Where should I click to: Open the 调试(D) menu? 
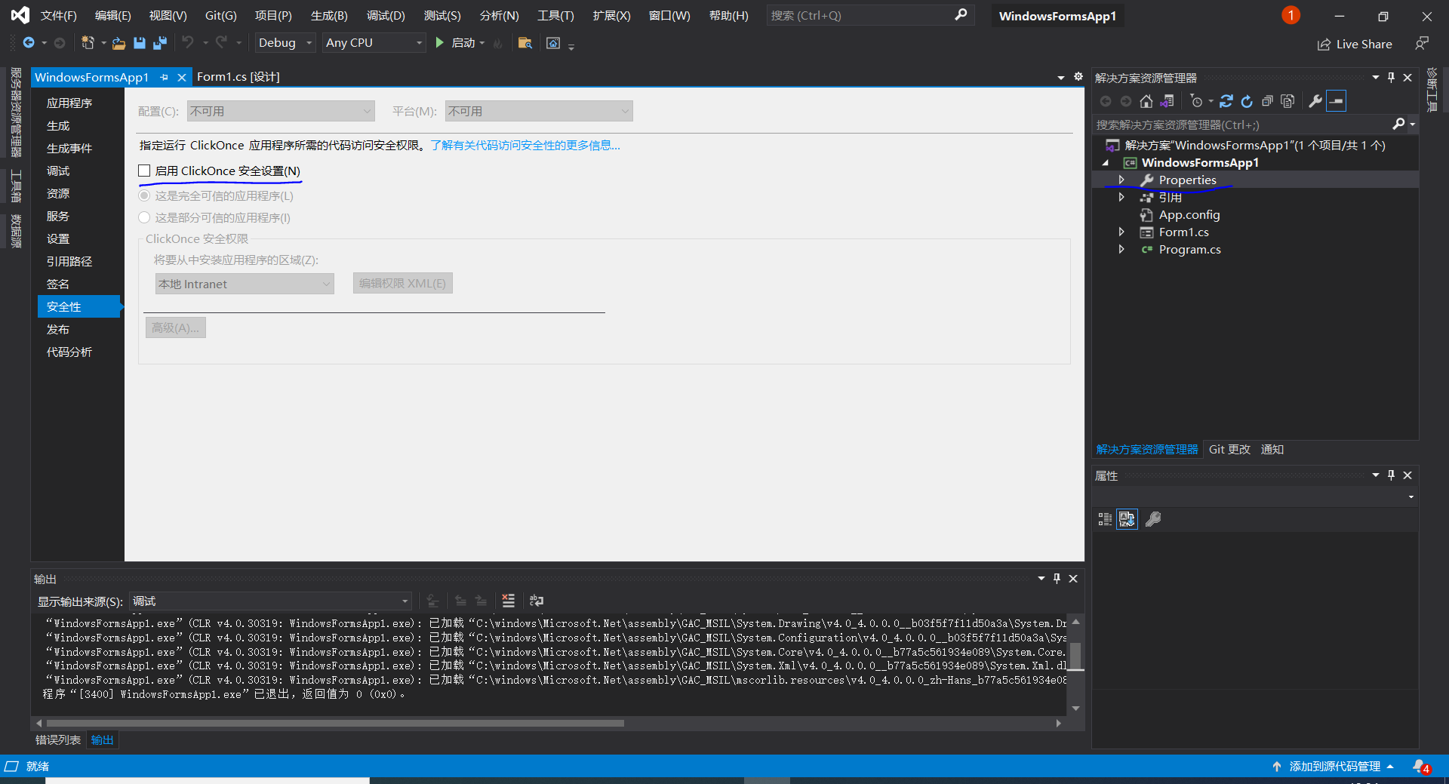(386, 15)
